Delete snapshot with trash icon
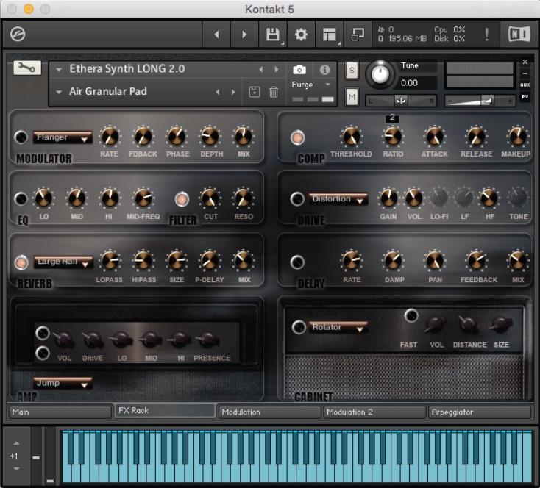This screenshot has width=540, height=488. [274, 92]
